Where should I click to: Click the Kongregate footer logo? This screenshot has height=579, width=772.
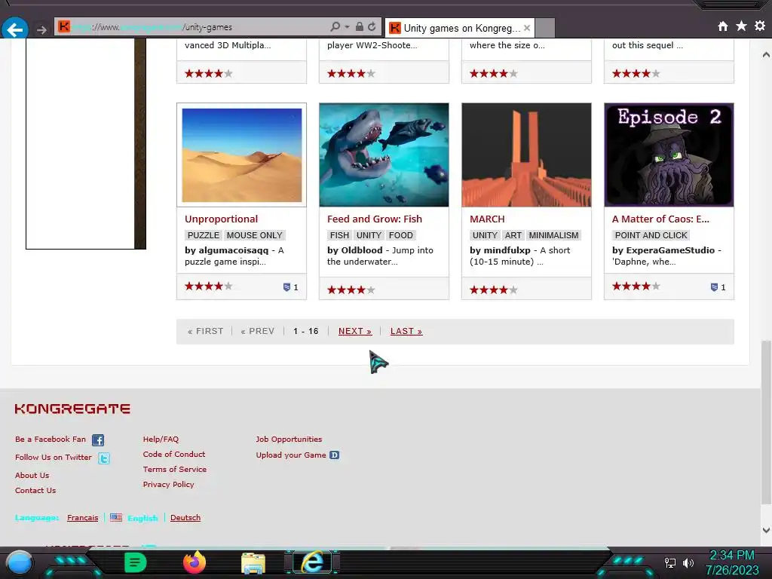pyautogui.click(x=72, y=409)
